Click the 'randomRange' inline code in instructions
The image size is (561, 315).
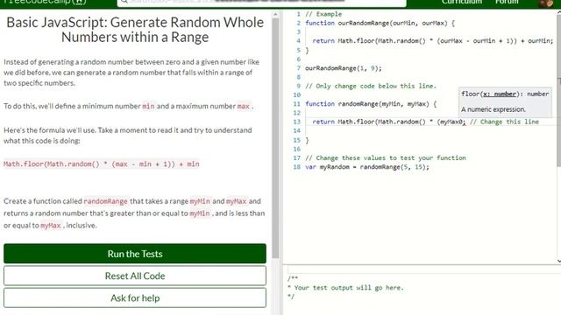tap(105, 201)
